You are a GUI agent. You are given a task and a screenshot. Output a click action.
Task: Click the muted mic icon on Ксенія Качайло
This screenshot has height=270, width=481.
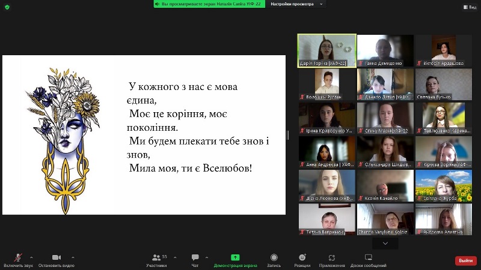point(361,199)
